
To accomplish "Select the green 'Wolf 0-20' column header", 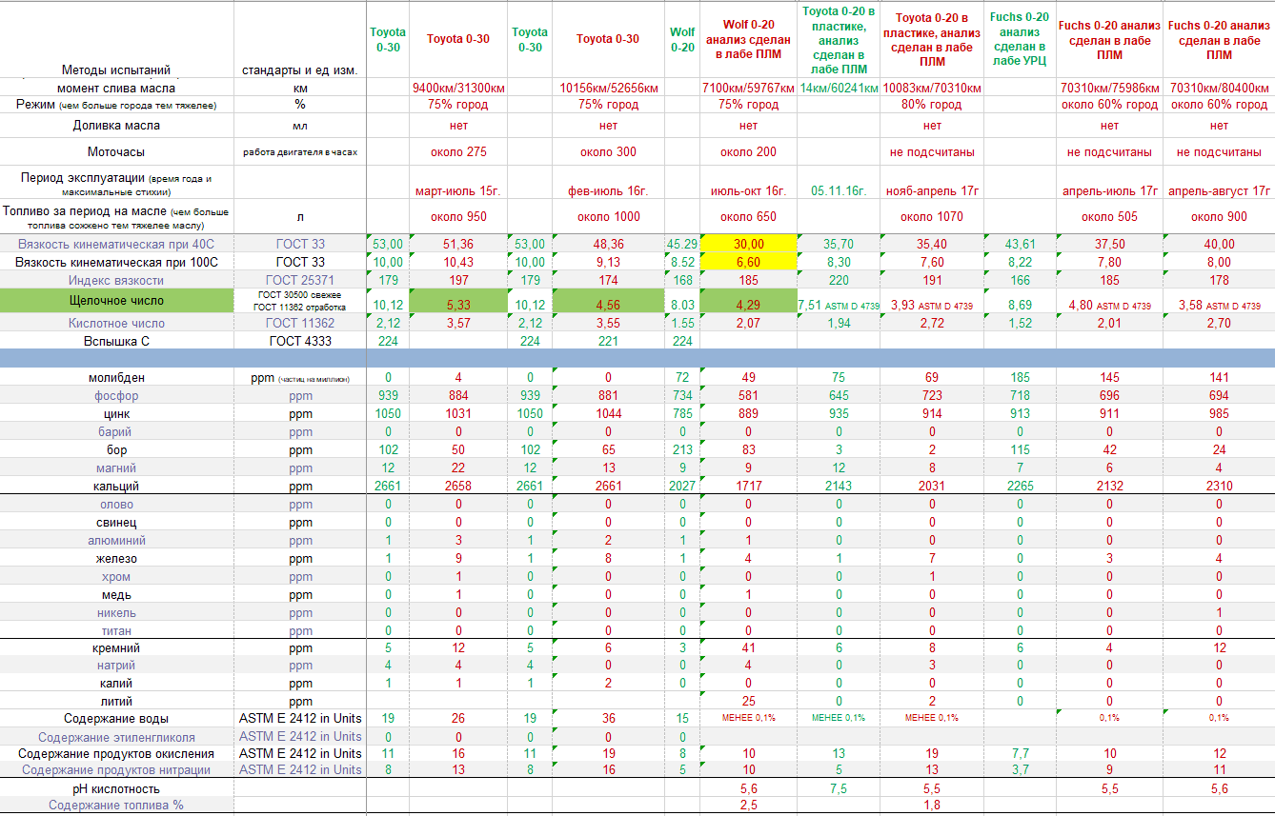I will (x=682, y=40).
